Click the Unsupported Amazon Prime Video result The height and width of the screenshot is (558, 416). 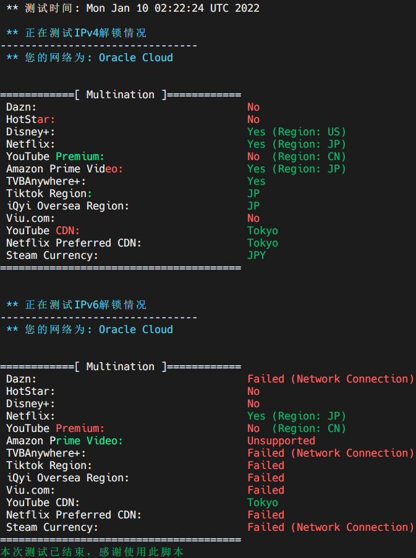tap(281, 441)
